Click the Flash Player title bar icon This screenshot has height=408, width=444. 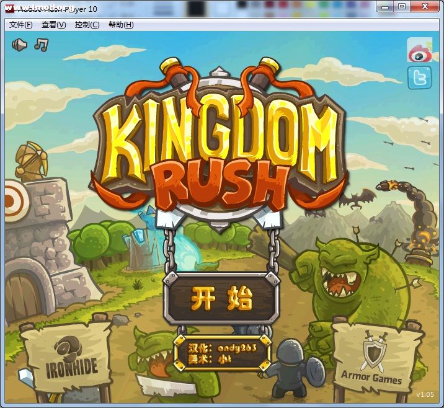(10, 9)
